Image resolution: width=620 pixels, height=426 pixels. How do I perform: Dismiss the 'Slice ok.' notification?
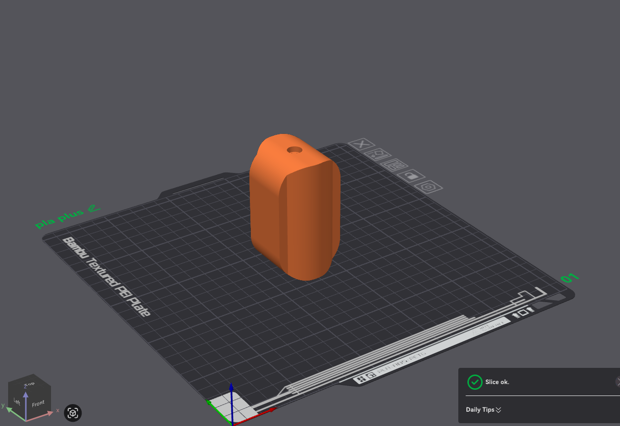(618, 382)
